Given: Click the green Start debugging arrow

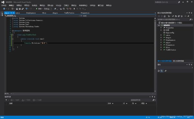Looking at the screenshot, I should pyautogui.click(x=37, y=9).
